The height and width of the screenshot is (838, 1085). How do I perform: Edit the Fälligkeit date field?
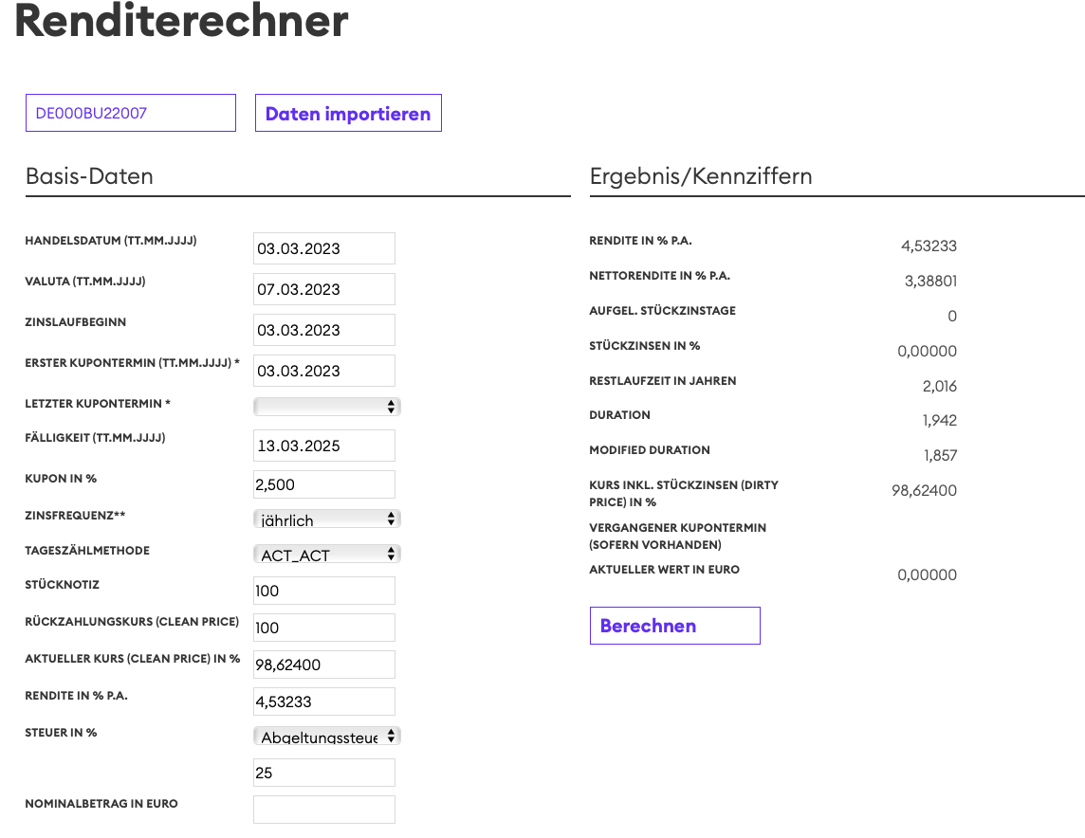[323, 446]
